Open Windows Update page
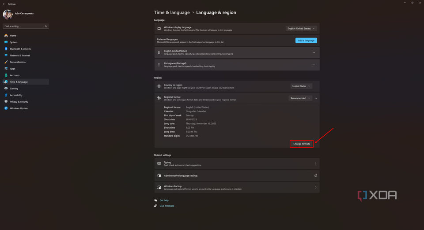 (x=26, y=108)
